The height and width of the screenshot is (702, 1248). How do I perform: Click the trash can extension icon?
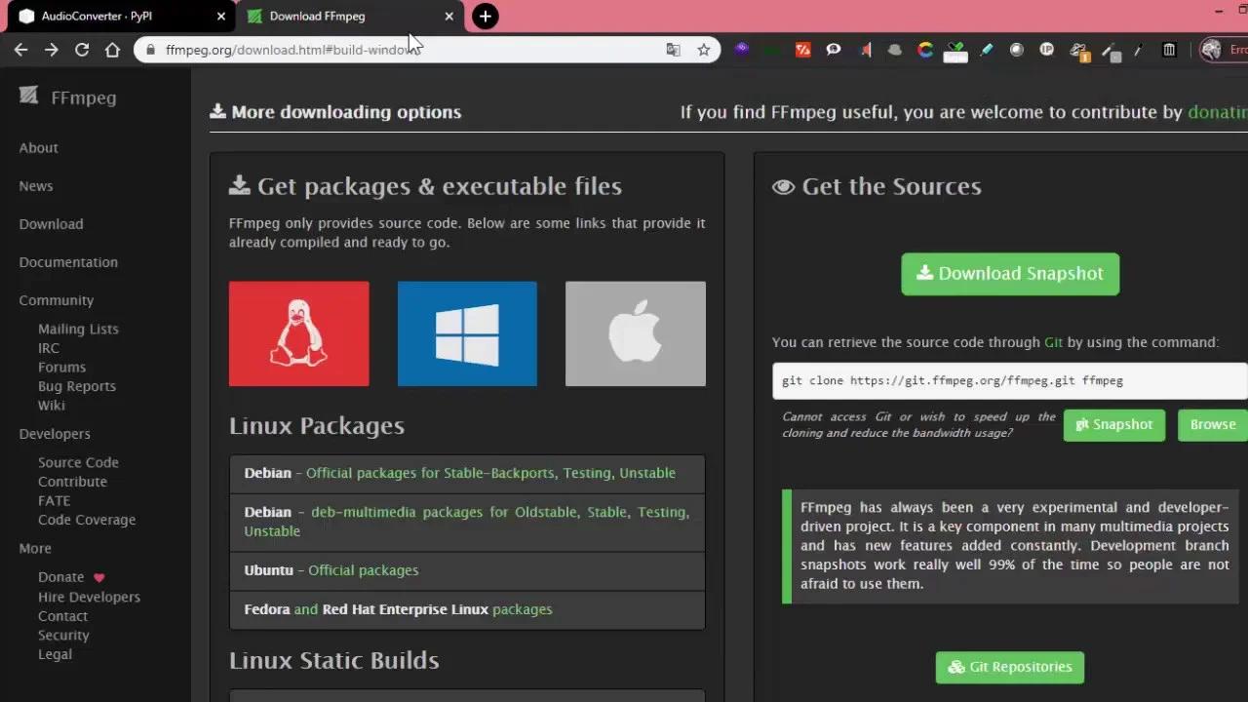pyautogui.click(x=1169, y=50)
